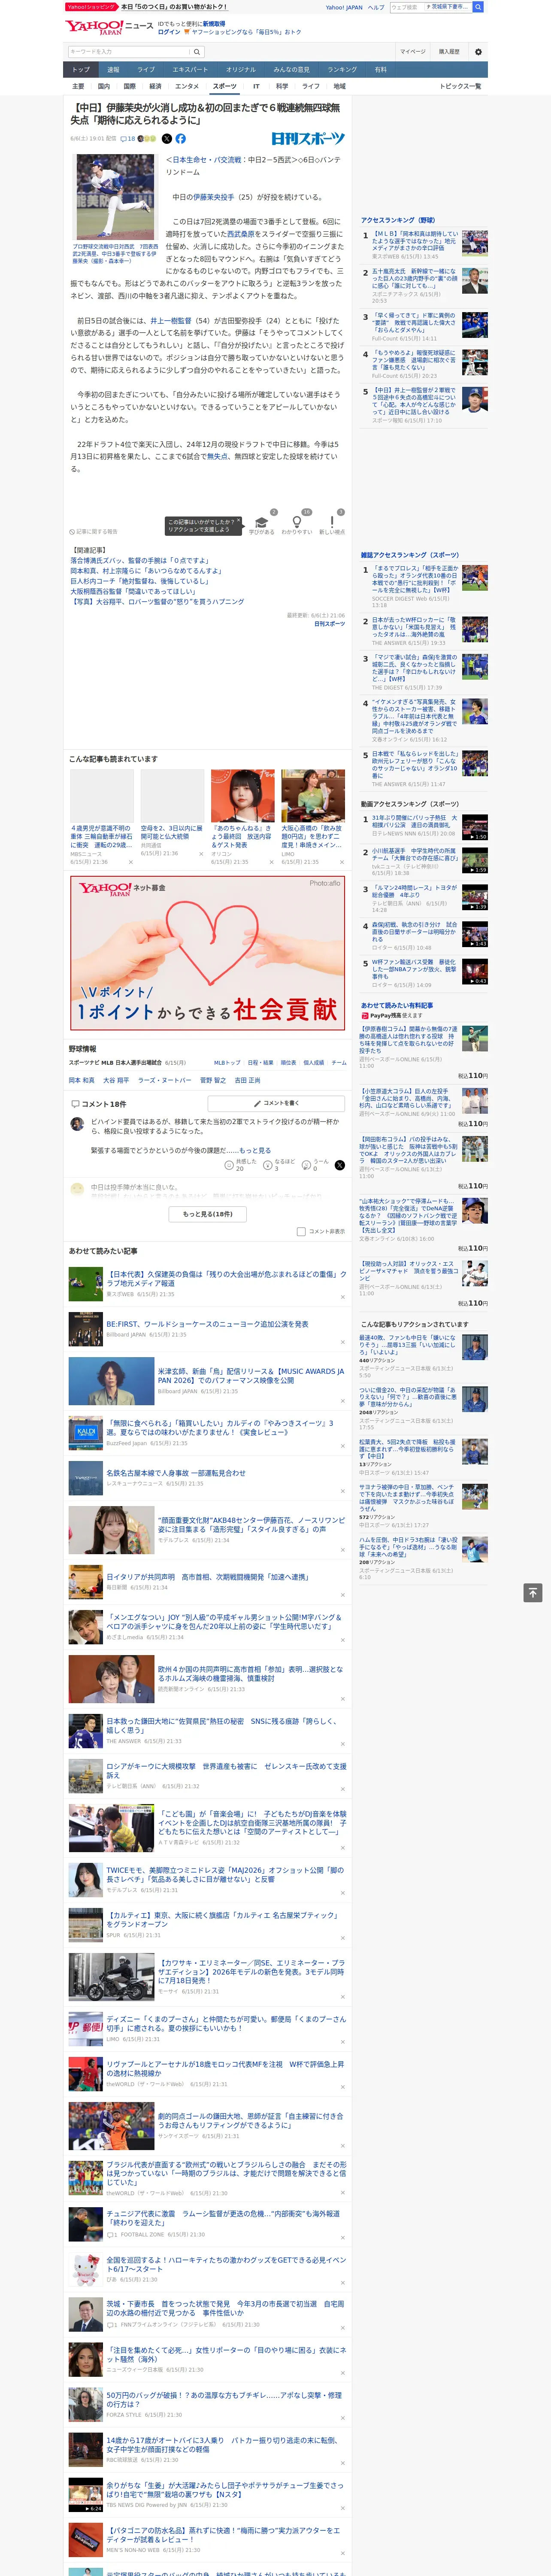Open the マイページ link

click(x=412, y=52)
